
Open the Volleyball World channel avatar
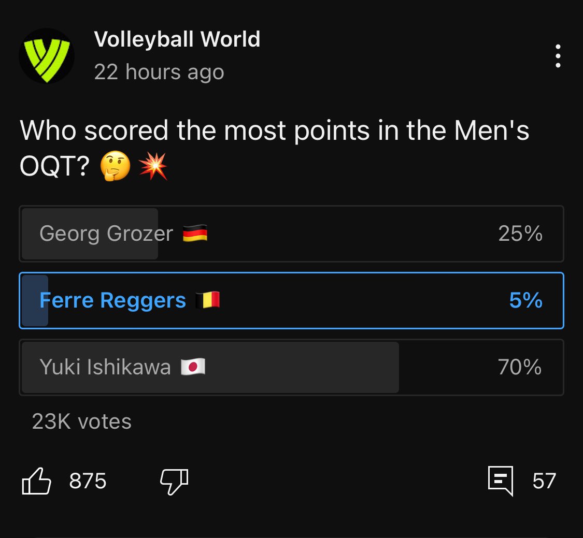click(47, 56)
